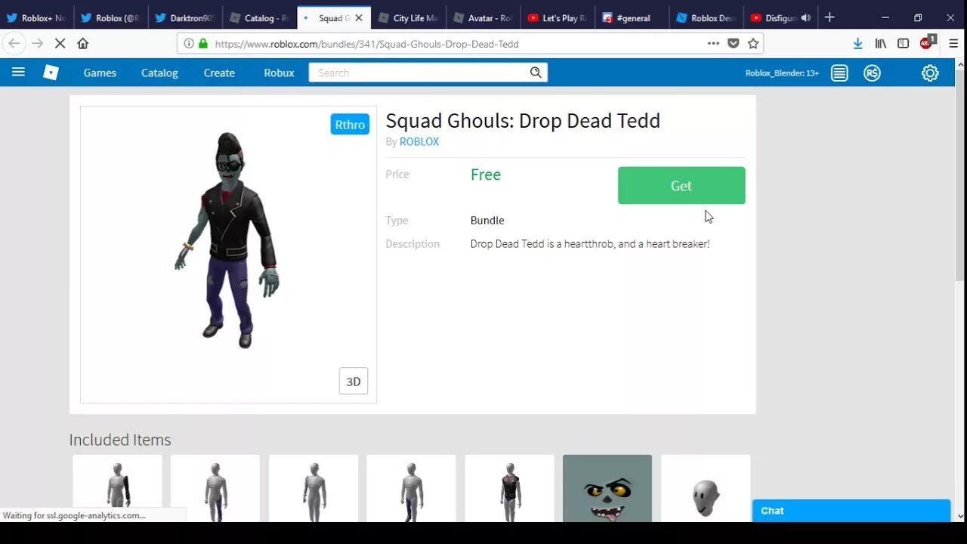This screenshot has width=967, height=544.
Task: Open the bald head included item
Action: point(706,488)
